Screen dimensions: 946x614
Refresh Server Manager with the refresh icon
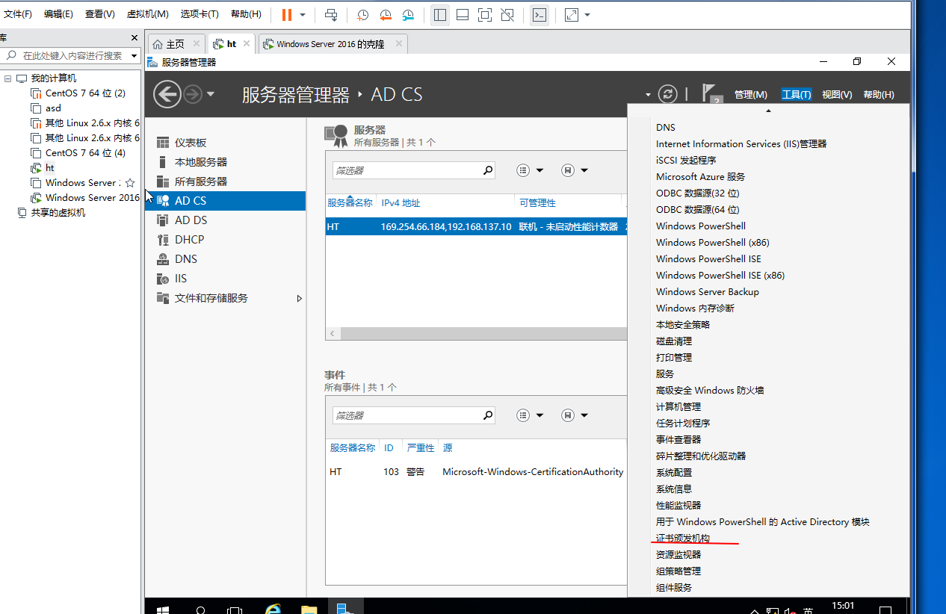click(667, 94)
